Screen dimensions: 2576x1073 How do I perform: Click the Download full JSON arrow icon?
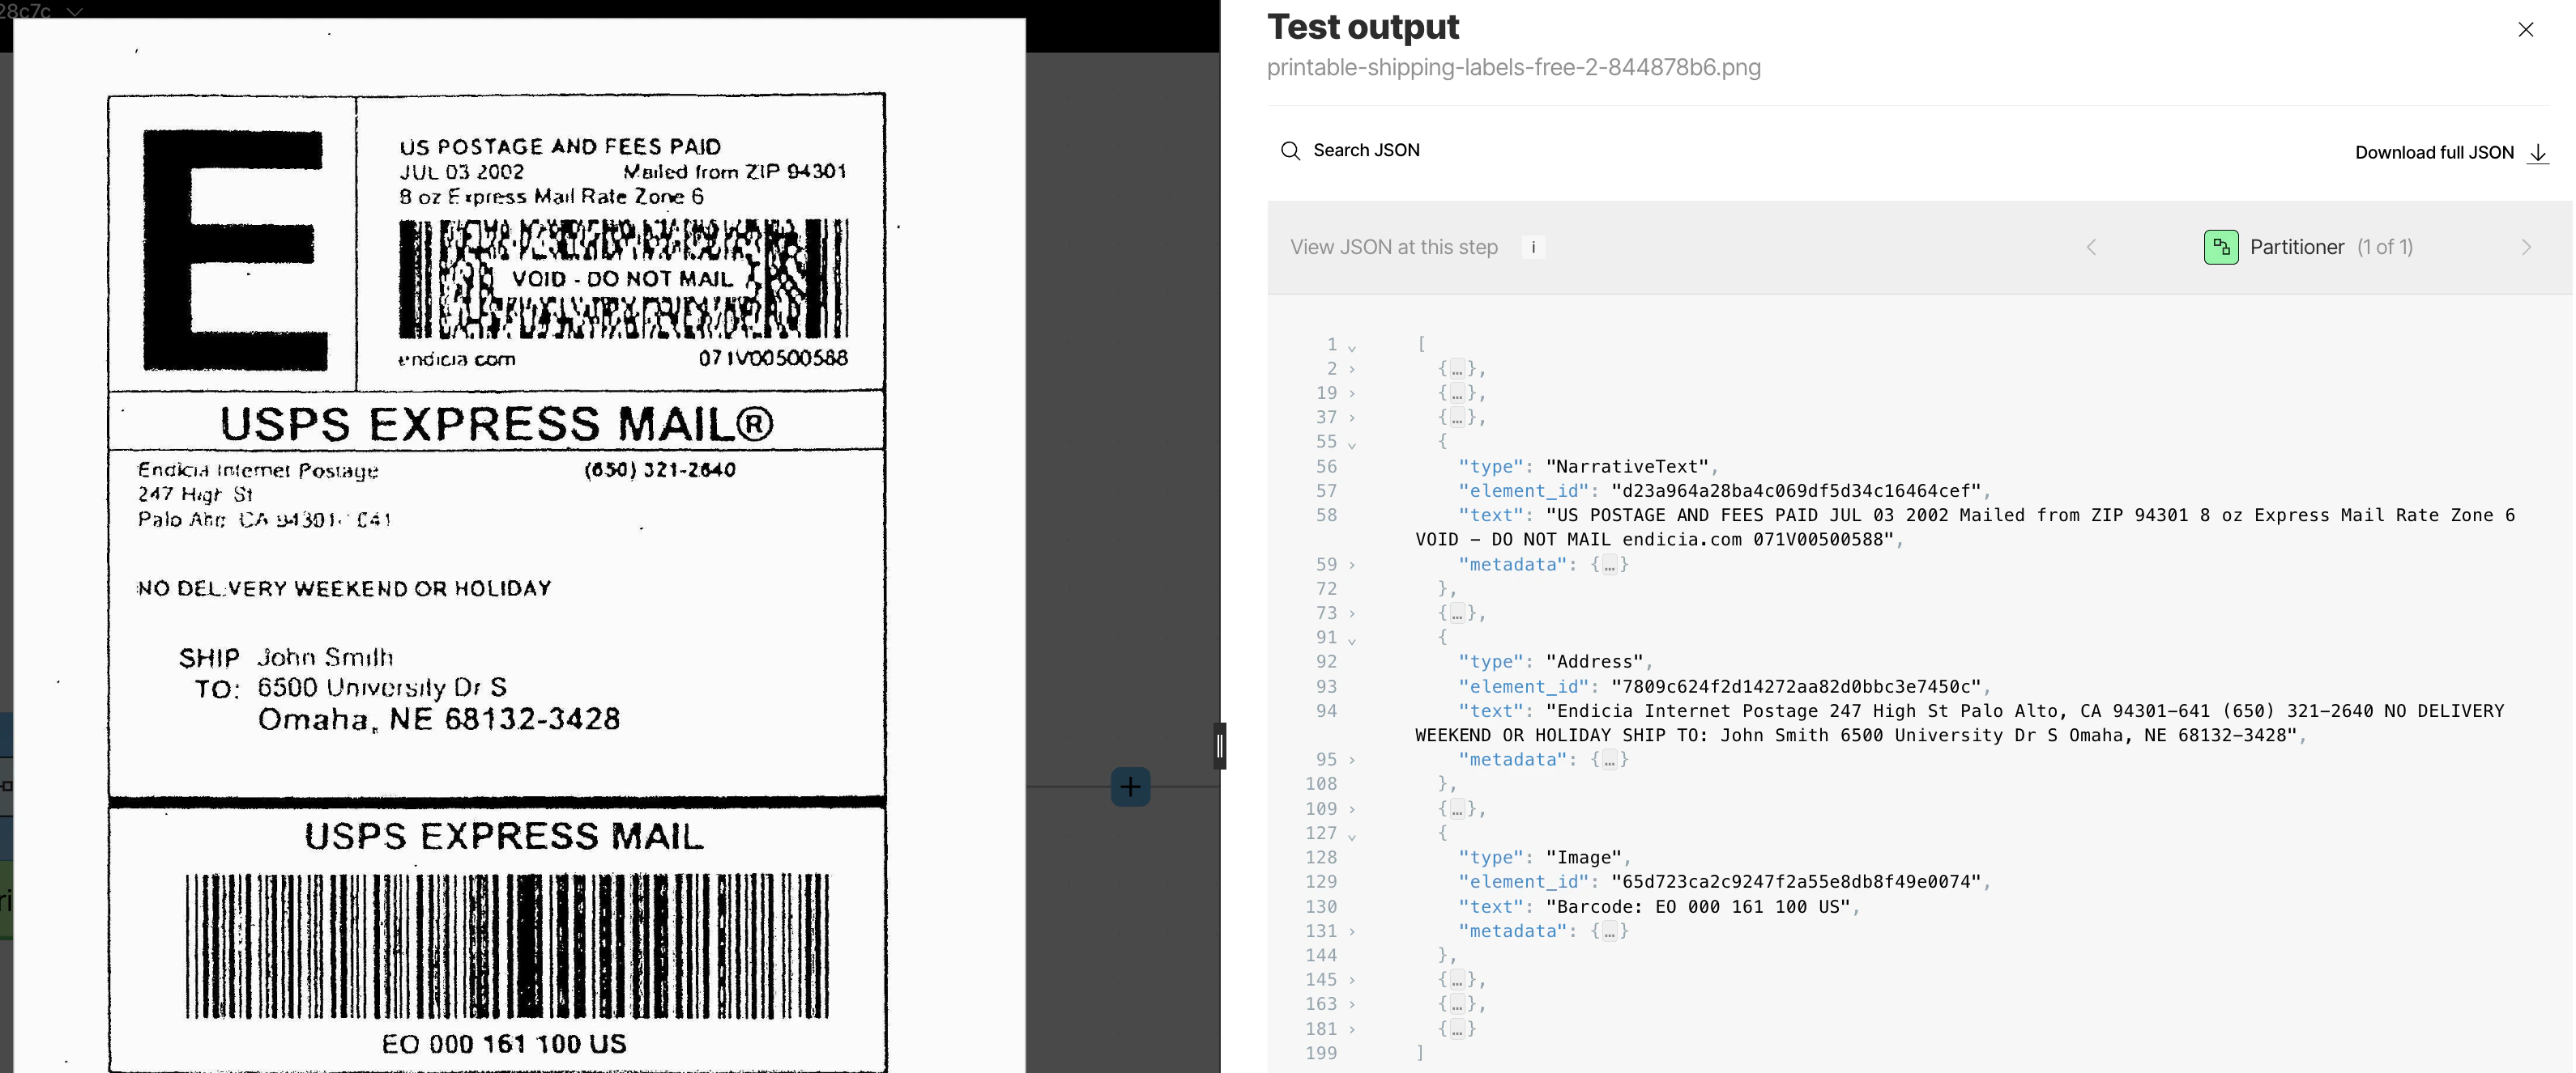pos(2537,154)
